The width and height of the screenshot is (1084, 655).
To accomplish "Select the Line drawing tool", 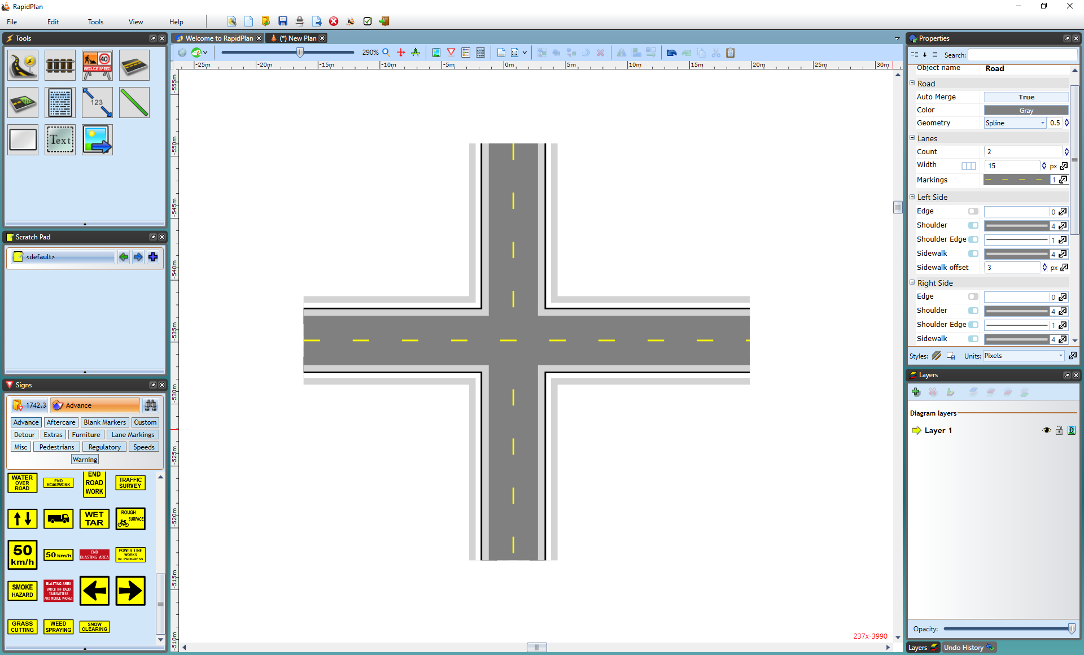I will tap(133, 102).
